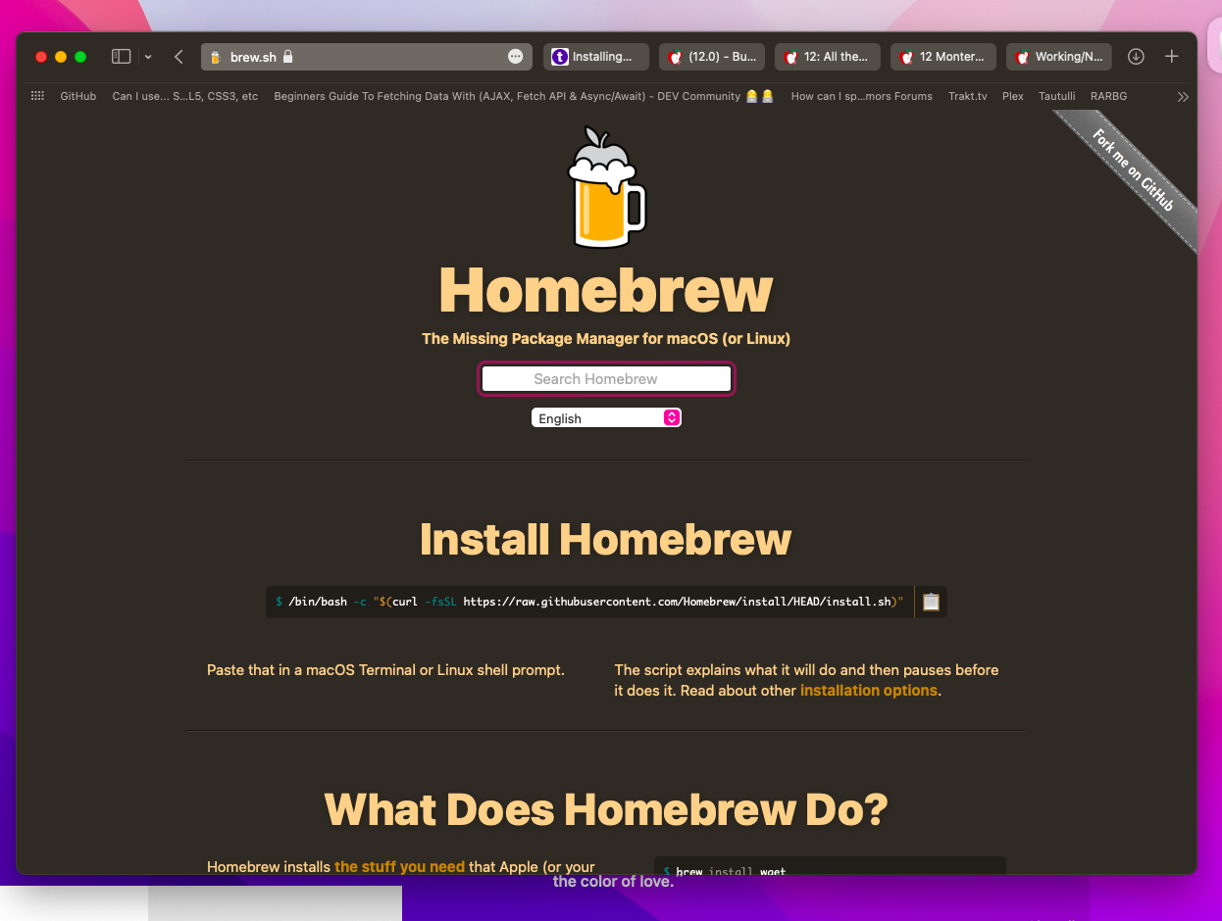Switch to the 12 Monter... tab

(943, 57)
